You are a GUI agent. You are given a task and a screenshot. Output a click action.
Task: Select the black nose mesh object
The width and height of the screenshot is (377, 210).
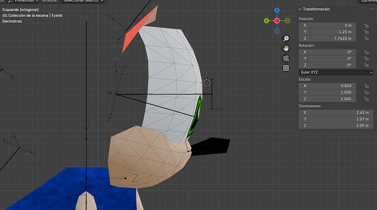(211, 146)
